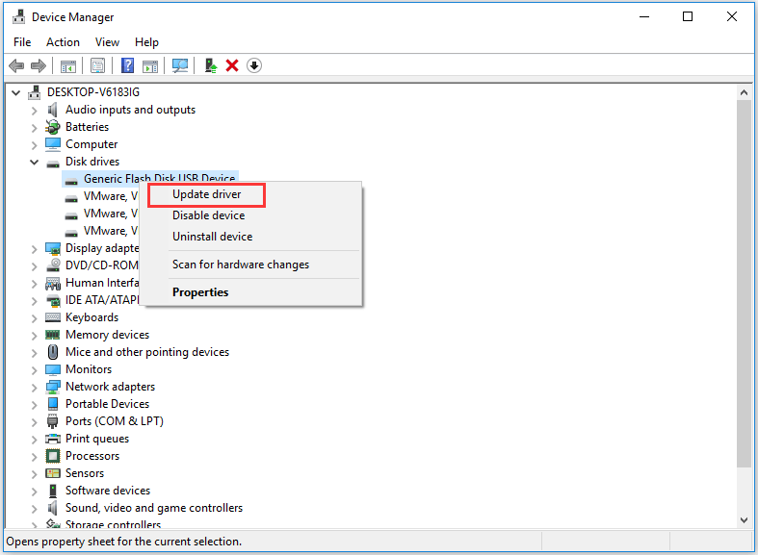
Task: Open the View menu
Action: pos(107,42)
